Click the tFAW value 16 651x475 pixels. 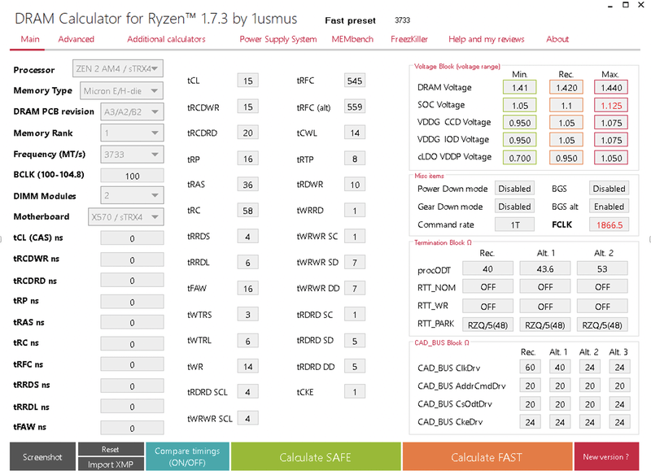tap(248, 289)
